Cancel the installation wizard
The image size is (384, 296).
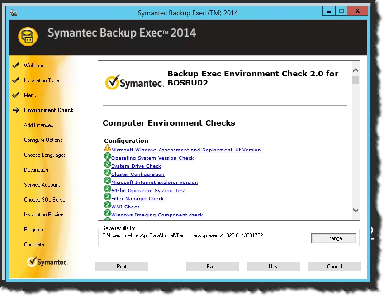(335, 267)
